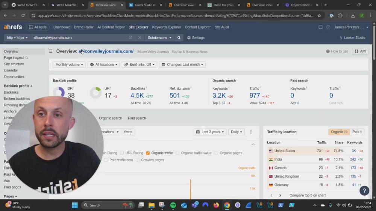Reload the page in browser

(23, 15)
